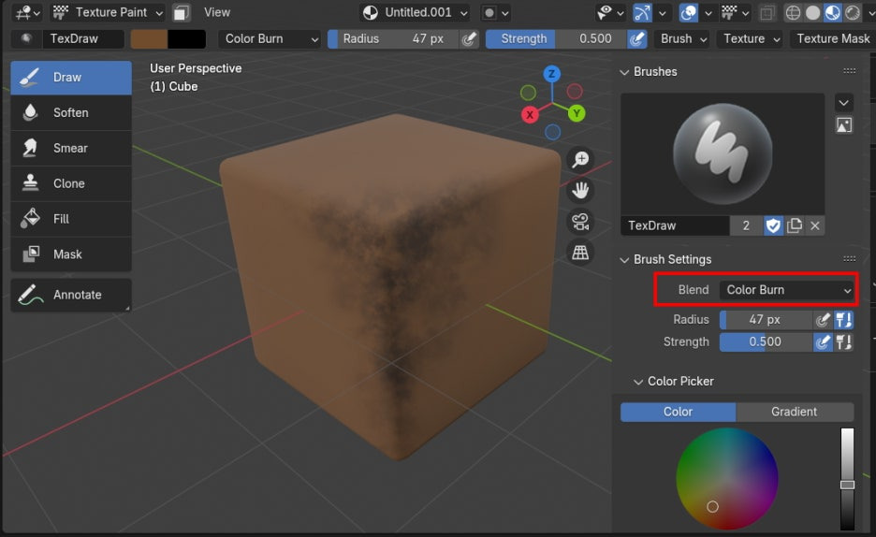Viewport: 876px width, 537px height.
Task: Switch to the Color tab
Action: click(678, 412)
